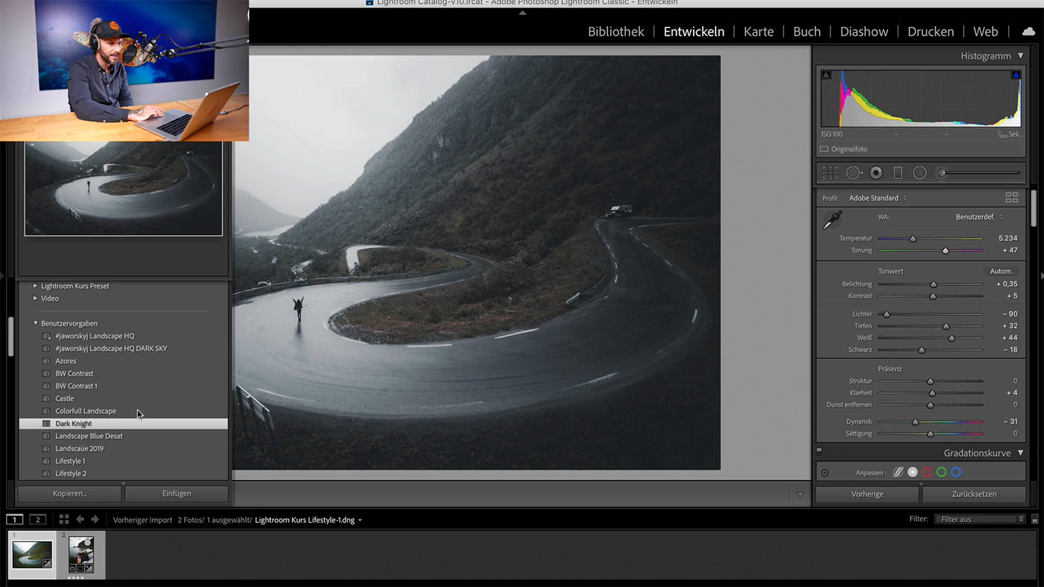Adjust the Belichtung slider handle
The height and width of the screenshot is (587, 1044).
point(934,284)
